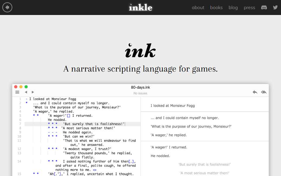The height and width of the screenshot is (176, 281).
Task: Click preview text 'He nodded.'
Action: tap(160, 156)
